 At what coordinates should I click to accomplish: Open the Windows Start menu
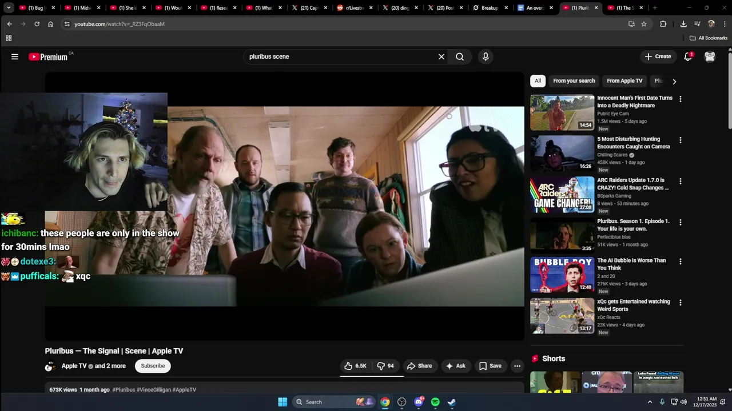tap(283, 402)
